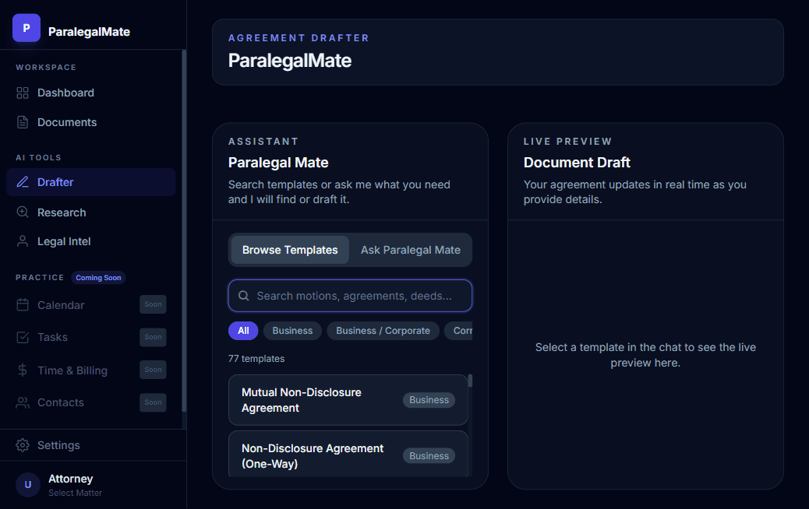Click the template search input field

point(349,296)
